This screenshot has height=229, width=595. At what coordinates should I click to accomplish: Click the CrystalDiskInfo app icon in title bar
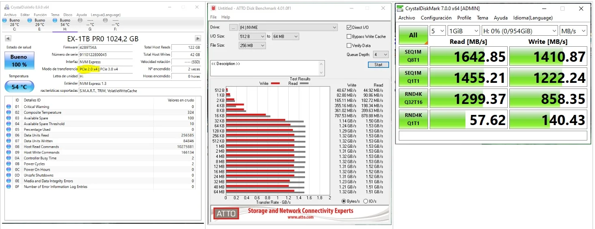click(x=6, y=7)
